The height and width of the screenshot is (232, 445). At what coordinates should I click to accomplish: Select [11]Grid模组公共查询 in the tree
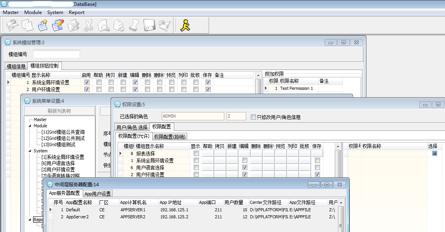coord(63,132)
